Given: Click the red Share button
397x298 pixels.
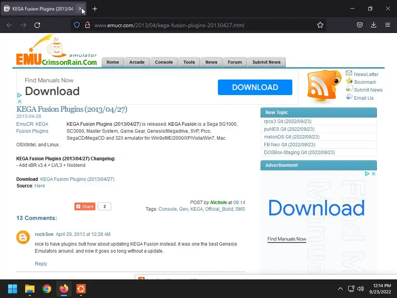Looking at the screenshot, I should [x=85, y=206].
